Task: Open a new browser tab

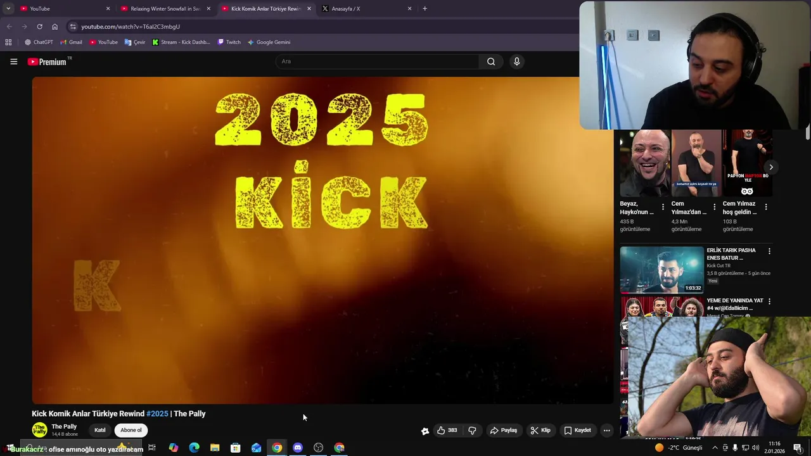Action: coord(425,9)
